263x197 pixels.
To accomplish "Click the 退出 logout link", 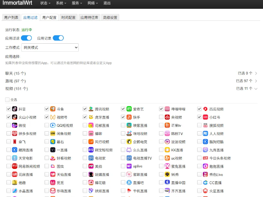I will [x=107, y=3].
